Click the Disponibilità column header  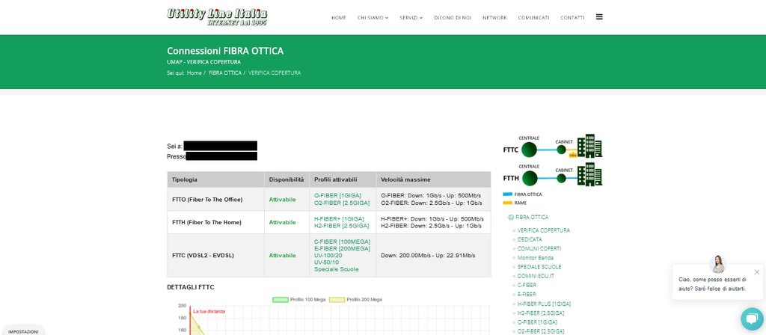click(287, 179)
